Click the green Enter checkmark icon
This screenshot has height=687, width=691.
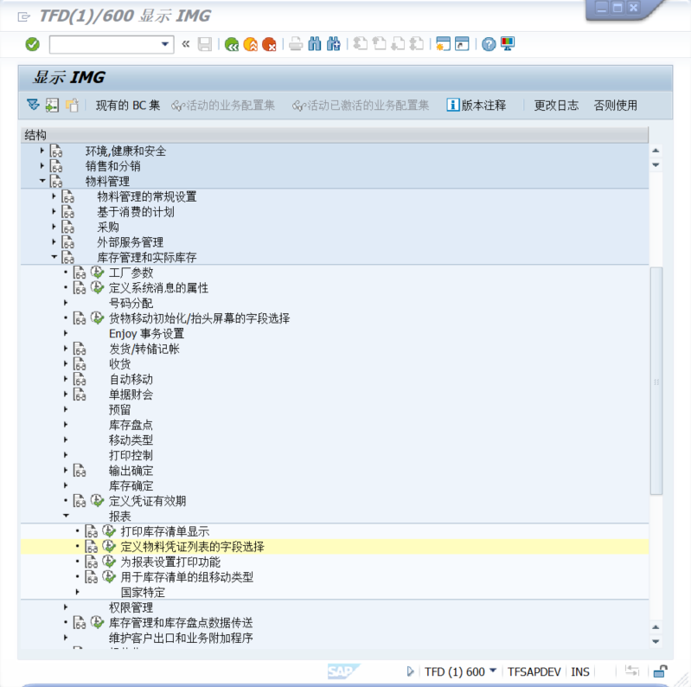[33, 44]
